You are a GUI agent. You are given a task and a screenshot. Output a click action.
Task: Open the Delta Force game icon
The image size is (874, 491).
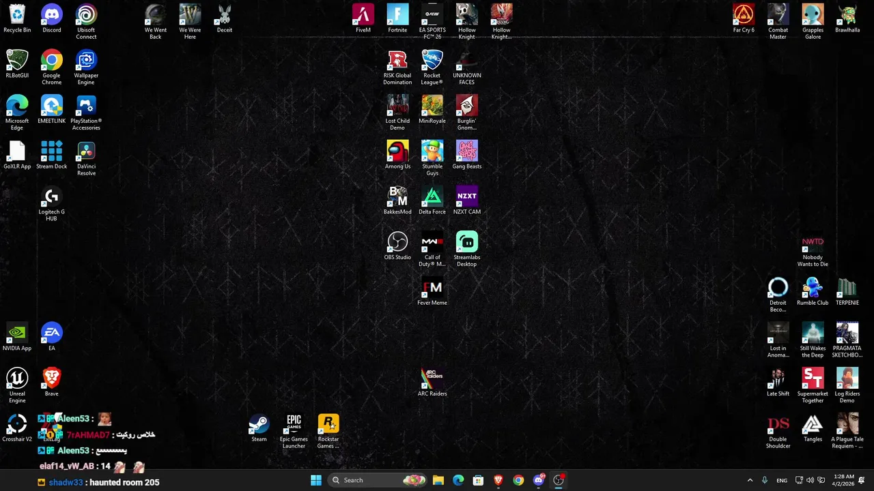click(x=432, y=200)
